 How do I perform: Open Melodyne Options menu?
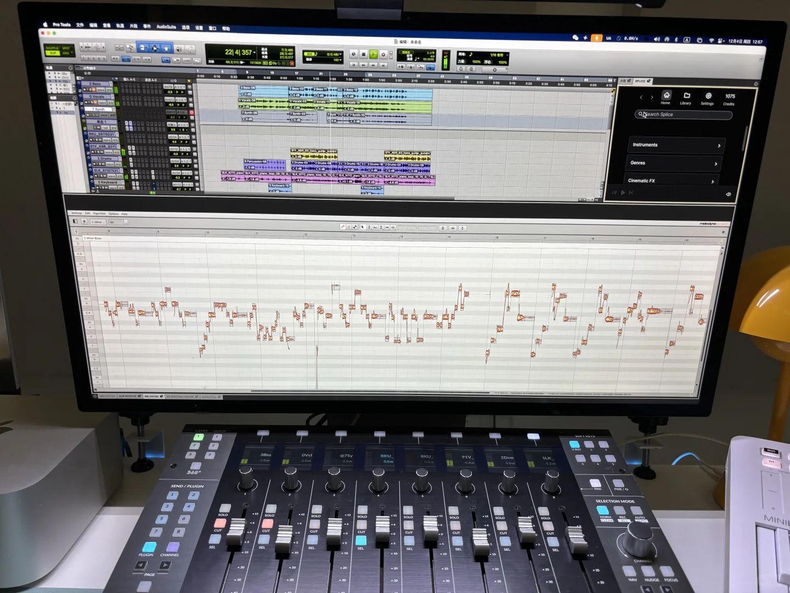[114, 214]
